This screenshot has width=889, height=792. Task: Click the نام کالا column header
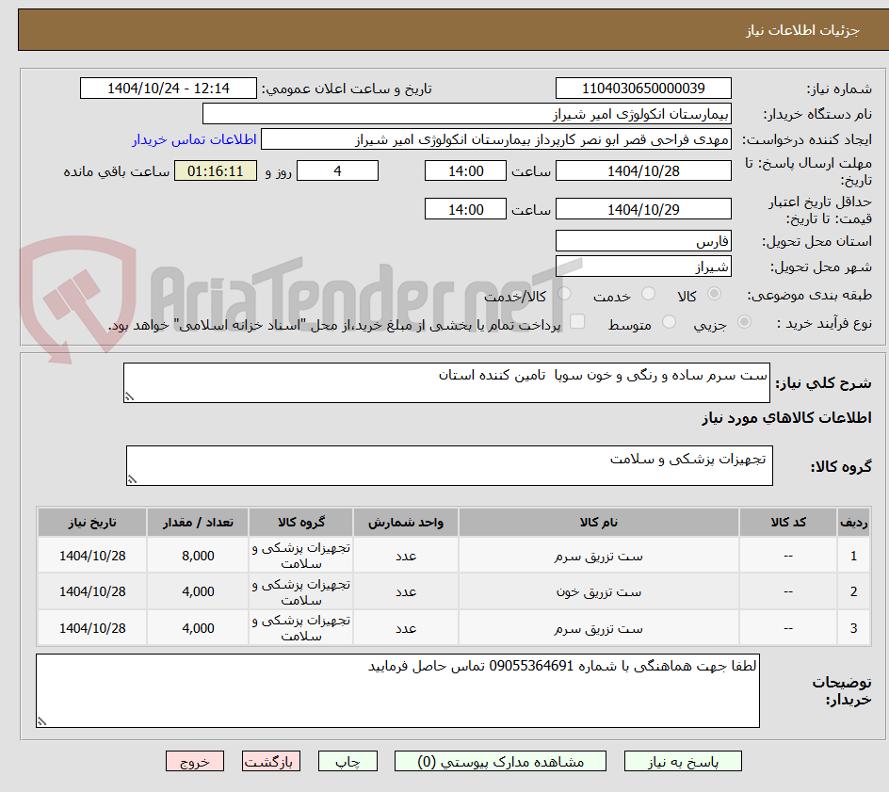[x=599, y=522]
